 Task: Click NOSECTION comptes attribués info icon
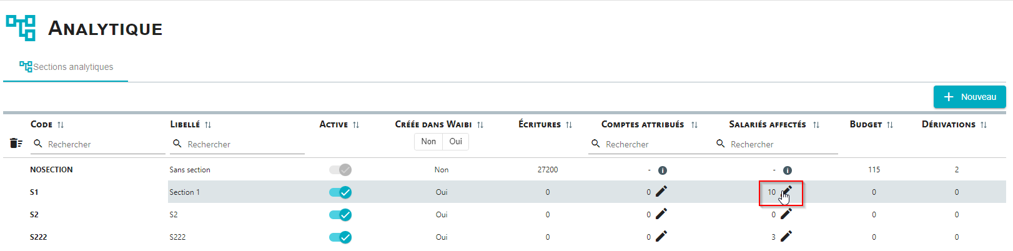click(663, 170)
